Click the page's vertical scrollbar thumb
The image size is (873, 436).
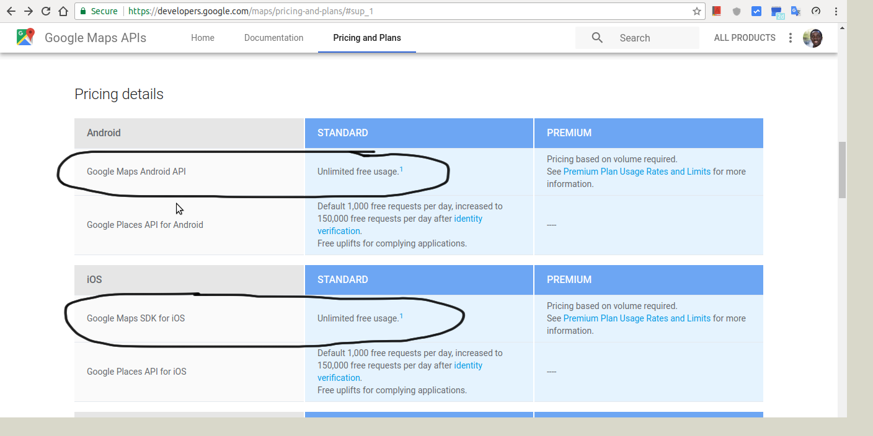tap(842, 170)
